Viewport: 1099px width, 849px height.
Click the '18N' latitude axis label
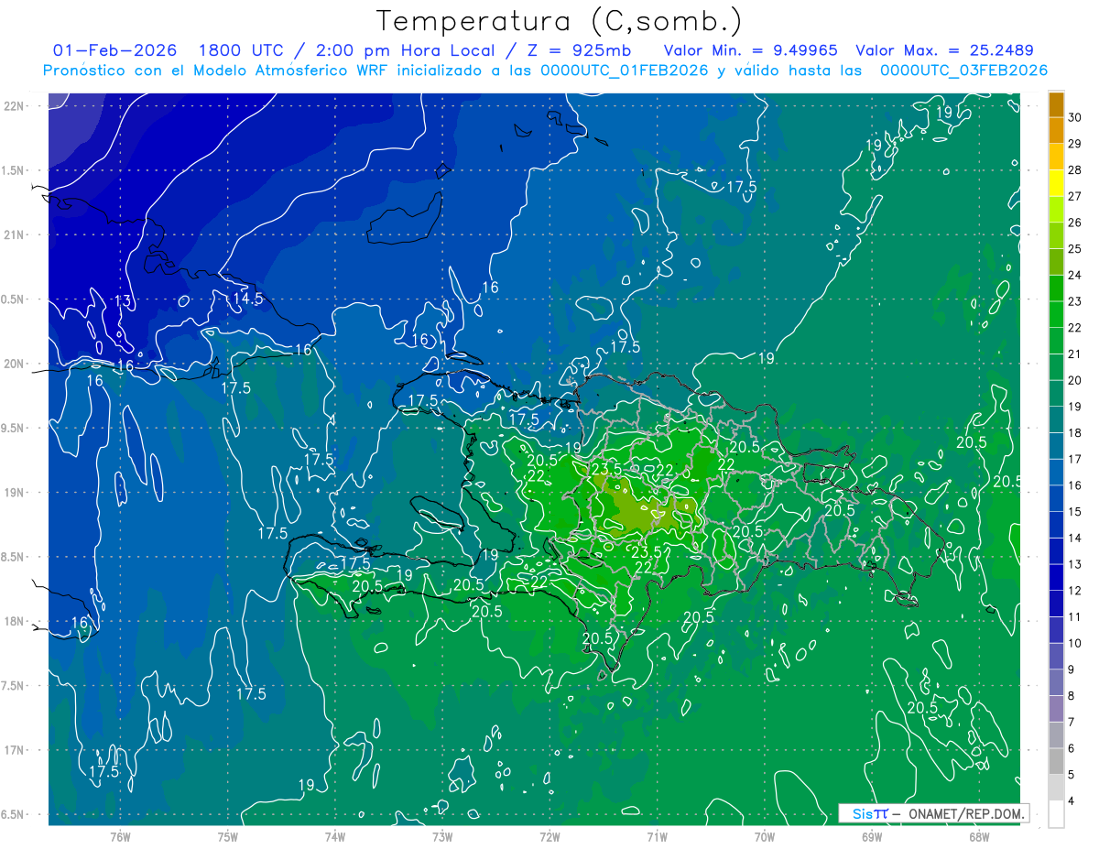14,622
